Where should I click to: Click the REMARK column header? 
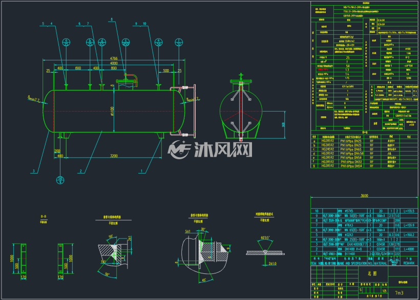409,263
